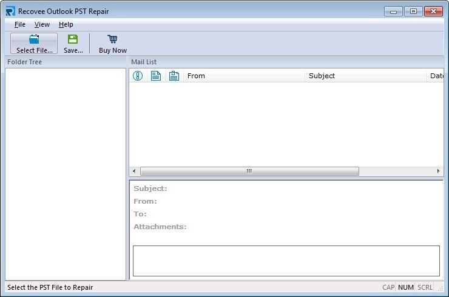Click the 'From:' label in preview pane
The height and width of the screenshot is (297, 449).
pos(145,201)
